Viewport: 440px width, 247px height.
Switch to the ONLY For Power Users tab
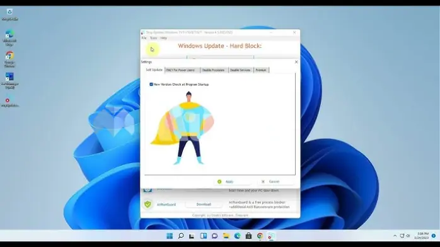182,70
